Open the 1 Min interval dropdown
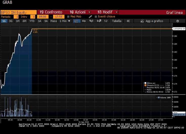186x134 pixels. [x=65, y=21]
